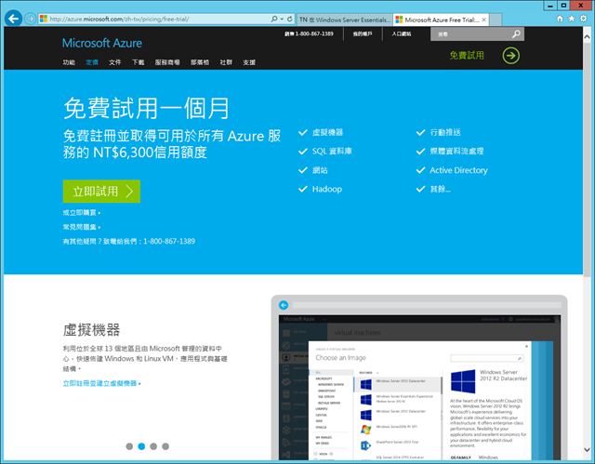This screenshot has height=464, width=595.
Task: Click the SQL 資料庫 feature text
Action: point(332,152)
